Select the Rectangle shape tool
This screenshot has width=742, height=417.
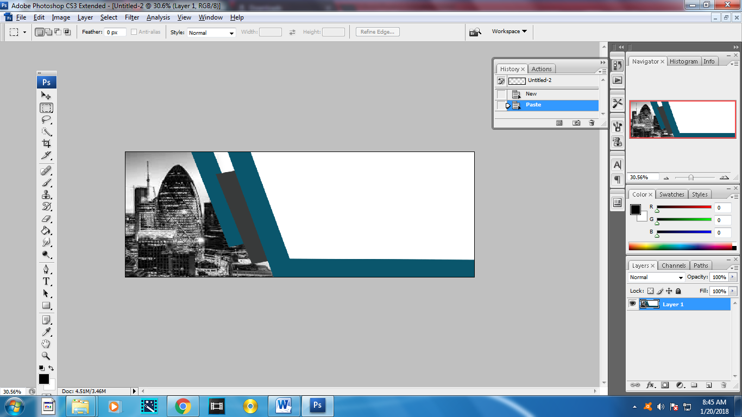[x=46, y=306]
